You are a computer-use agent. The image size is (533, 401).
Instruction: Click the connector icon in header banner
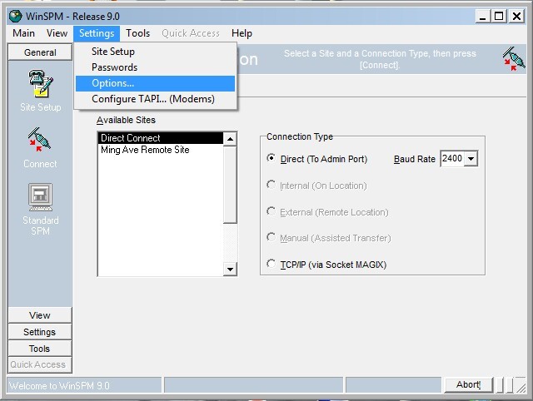click(x=514, y=59)
